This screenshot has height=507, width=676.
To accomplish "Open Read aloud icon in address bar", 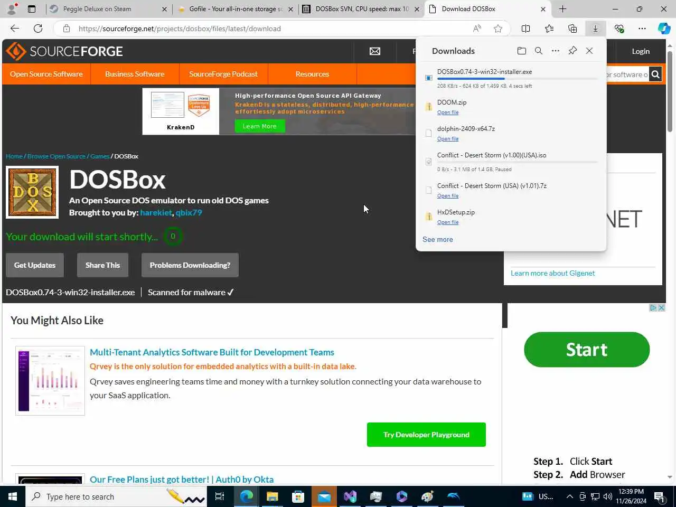I will coord(477,29).
